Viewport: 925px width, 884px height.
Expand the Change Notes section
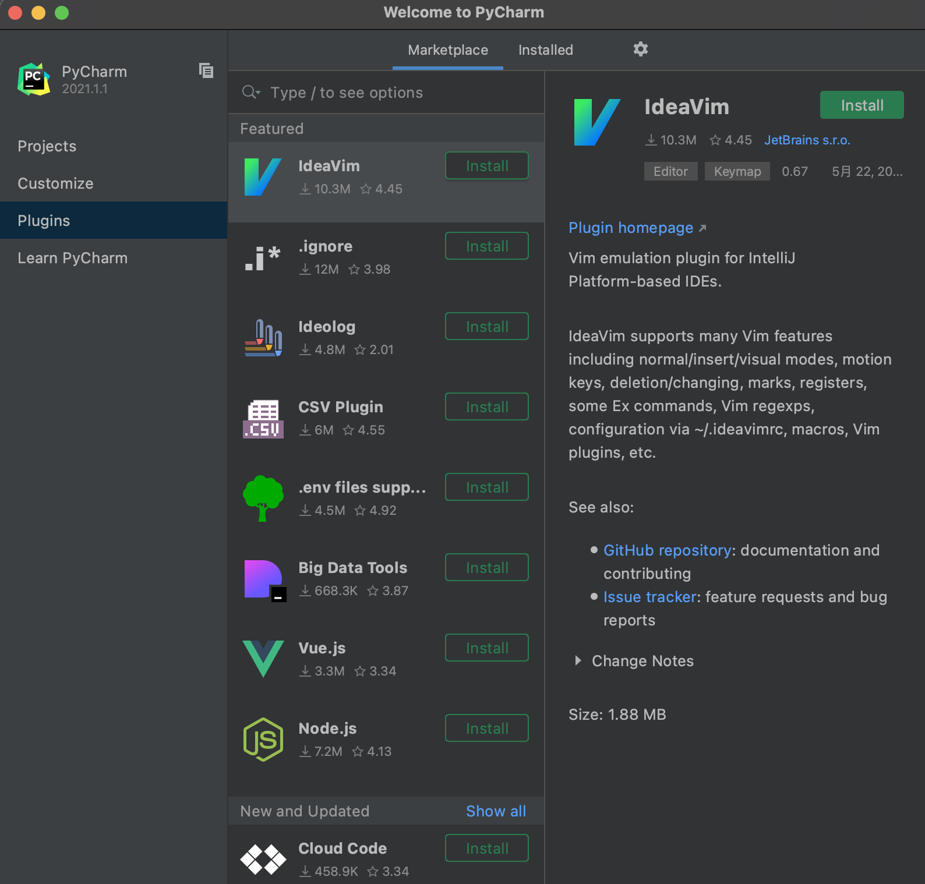pyautogui.click(x=578, y=661)
